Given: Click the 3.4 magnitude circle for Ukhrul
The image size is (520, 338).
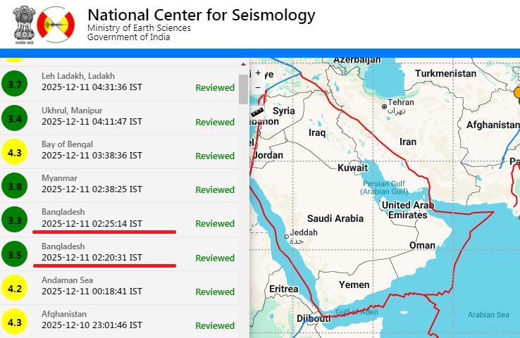Looking at the screenshot, I should tap(14, 118).
